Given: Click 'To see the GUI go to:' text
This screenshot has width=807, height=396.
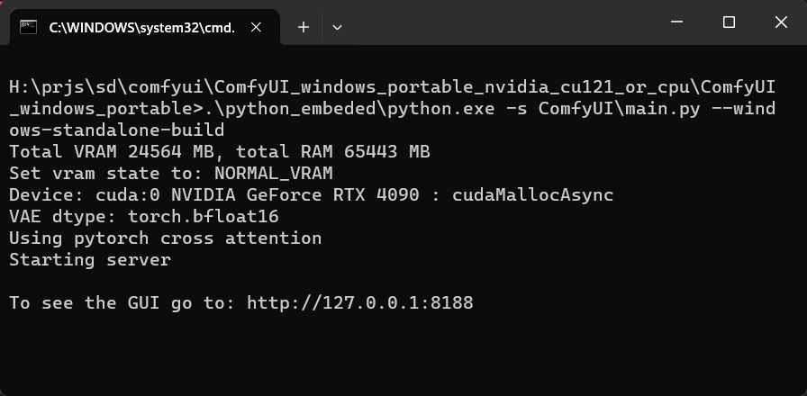Looking at the screenshot, I should tap(122, 303).
